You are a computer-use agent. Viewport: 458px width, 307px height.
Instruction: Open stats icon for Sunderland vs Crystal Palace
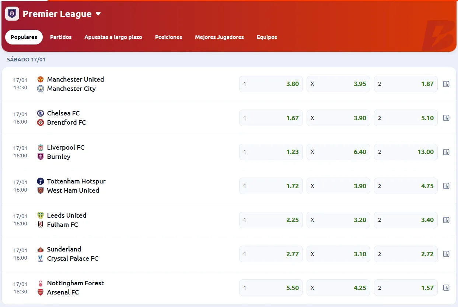[x=446, y=254]
